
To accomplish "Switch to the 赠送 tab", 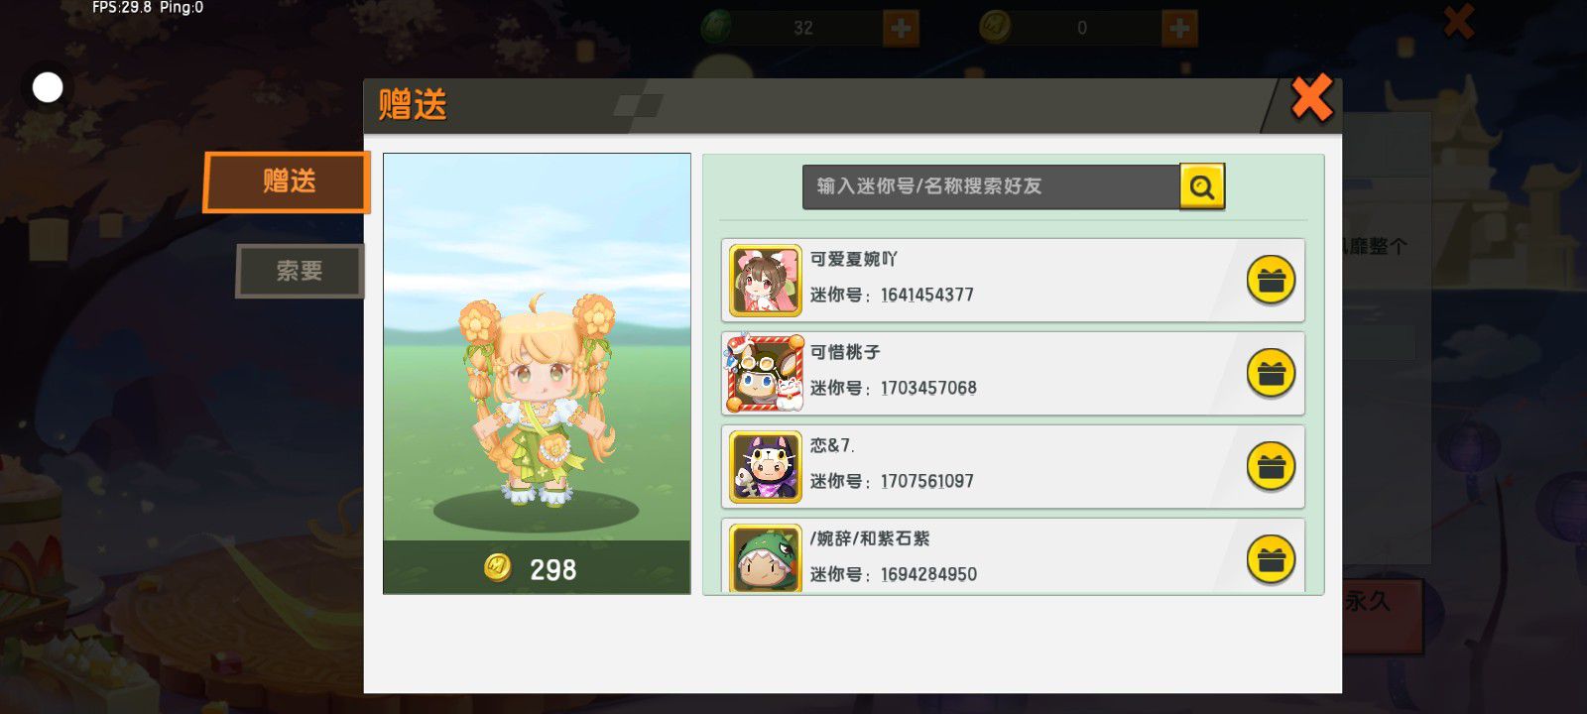I will (x=287, y=181).
